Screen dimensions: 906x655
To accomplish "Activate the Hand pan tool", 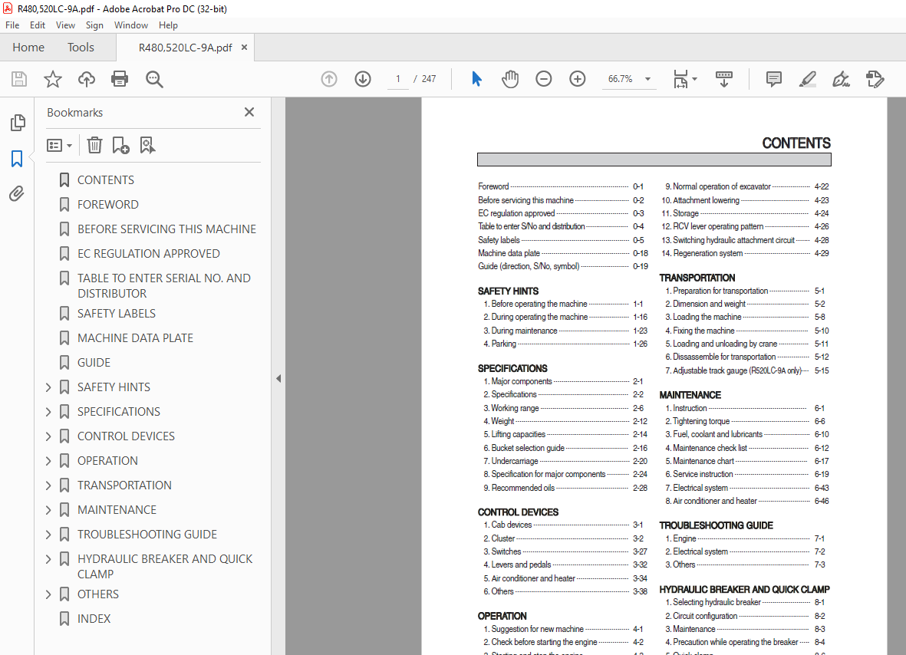I will click(x=510, y=79).
